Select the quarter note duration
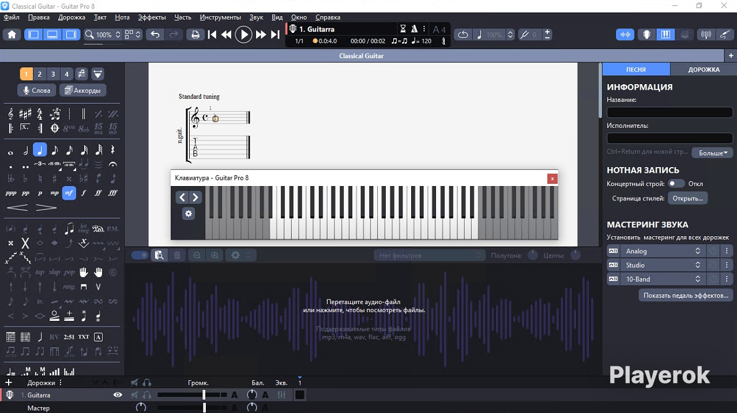The width and height of the screenshot is (737, 413). 40,150
